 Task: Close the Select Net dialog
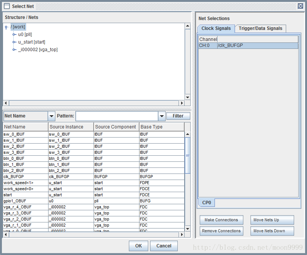point(301,6)
